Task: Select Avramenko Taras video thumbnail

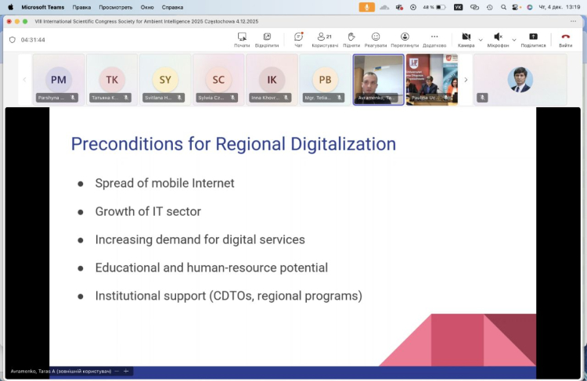Action: [379, 78]
